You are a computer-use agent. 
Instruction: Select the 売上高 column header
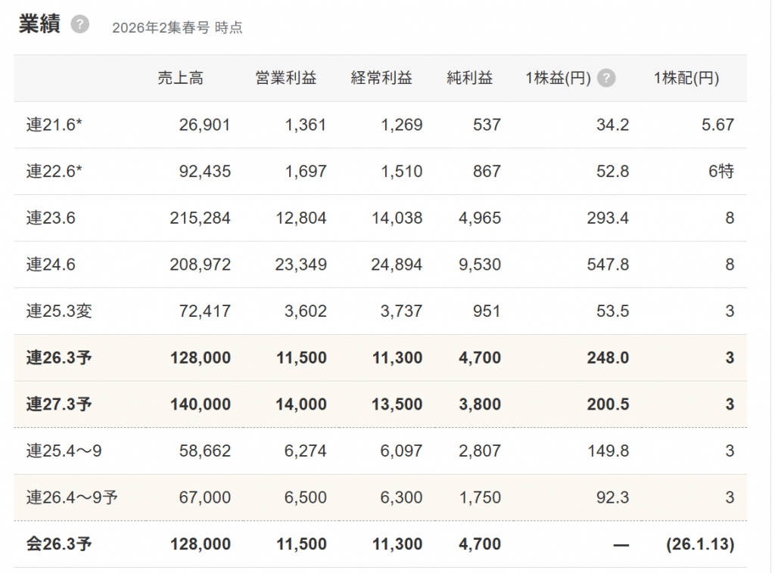(180, 78)
